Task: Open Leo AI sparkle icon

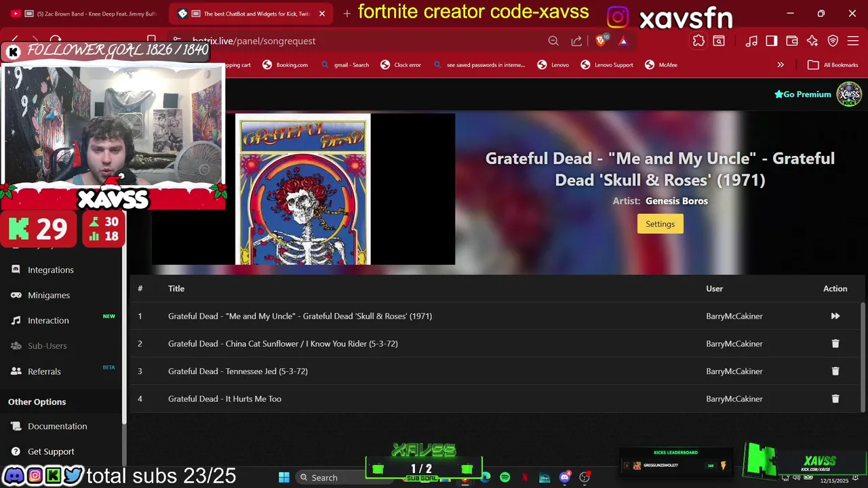Action: click(812, 41)
